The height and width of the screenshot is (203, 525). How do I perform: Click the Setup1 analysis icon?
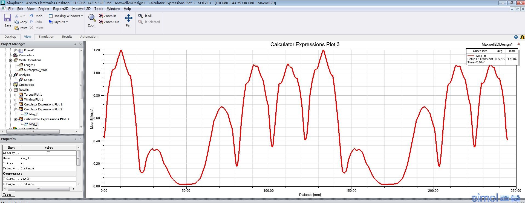21,80
